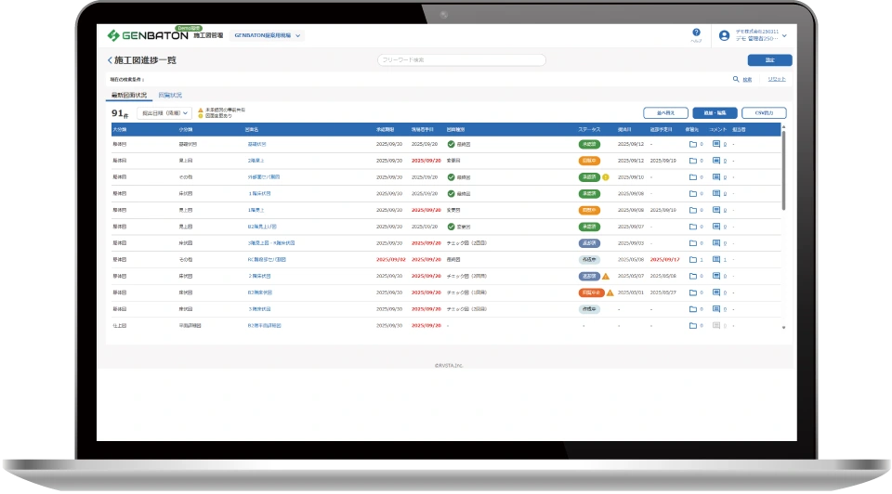Click the user account avatar icon
The height and width of the screenshot is (494, 892).
(x=724, y=35)
